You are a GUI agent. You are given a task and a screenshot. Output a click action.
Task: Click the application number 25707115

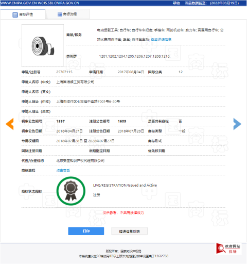click(x=64, y=72)
